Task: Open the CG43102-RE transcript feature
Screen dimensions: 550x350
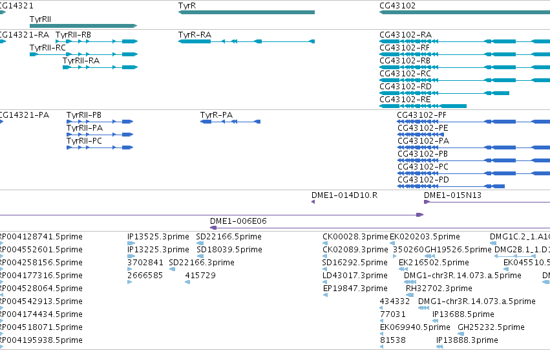Action: (423, 106)
